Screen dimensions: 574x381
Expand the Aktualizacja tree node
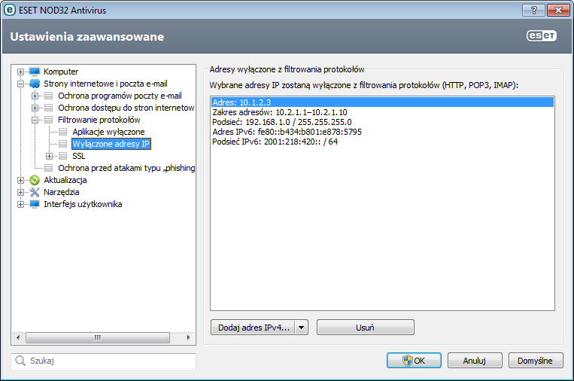tap(20, 180)
